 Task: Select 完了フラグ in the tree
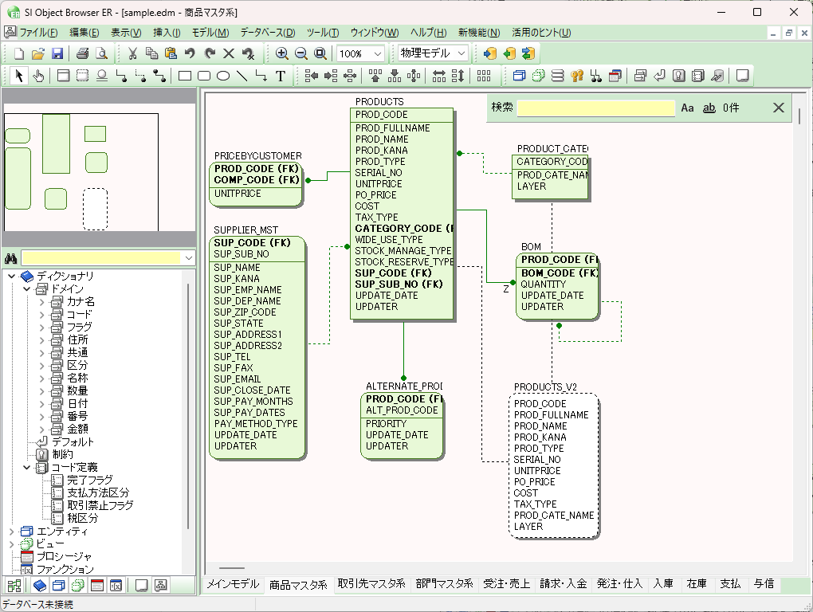[x=90, y=480]
